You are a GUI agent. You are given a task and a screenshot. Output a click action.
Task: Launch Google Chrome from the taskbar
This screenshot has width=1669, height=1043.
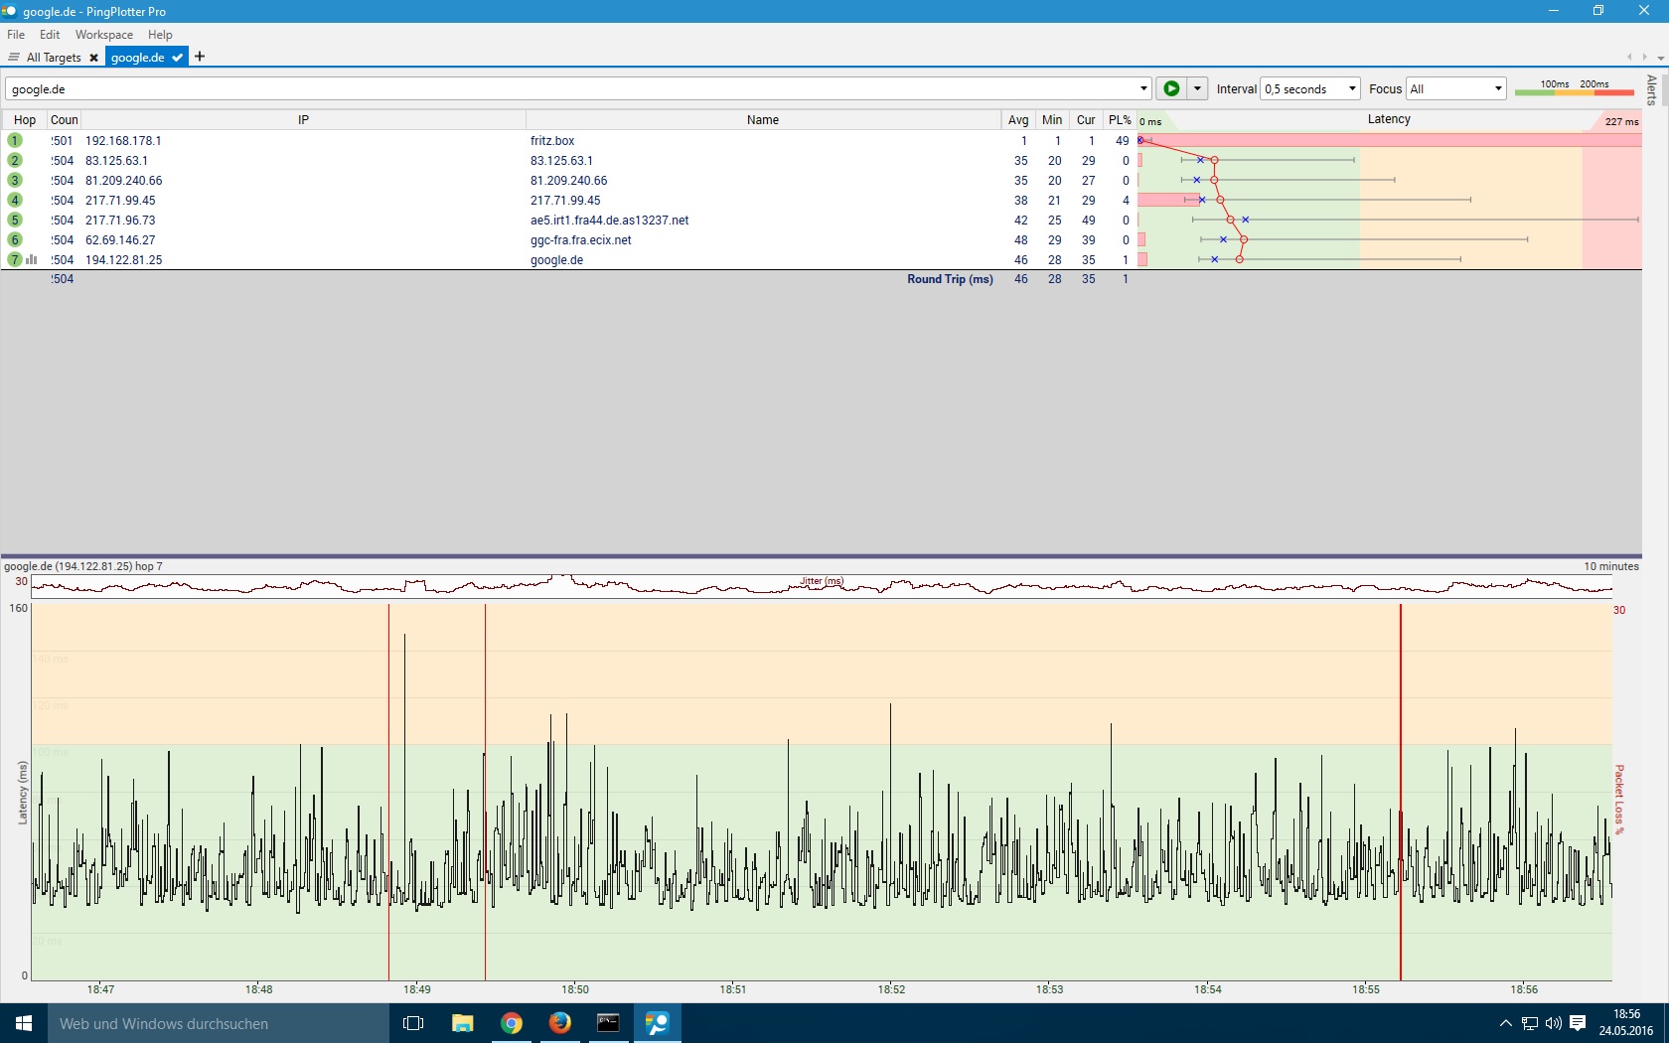tap(512, 1023)
